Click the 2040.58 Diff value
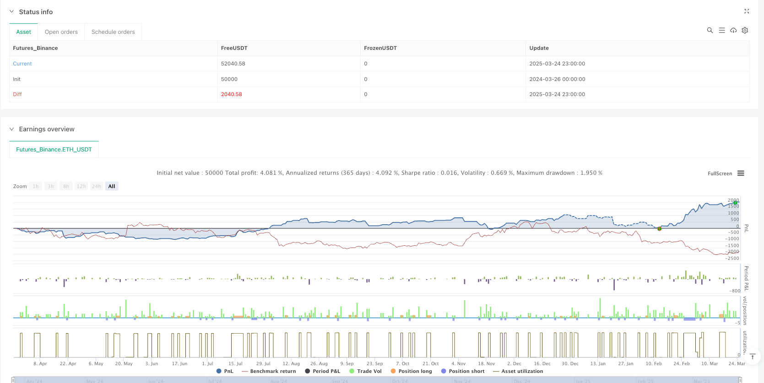 232,94
